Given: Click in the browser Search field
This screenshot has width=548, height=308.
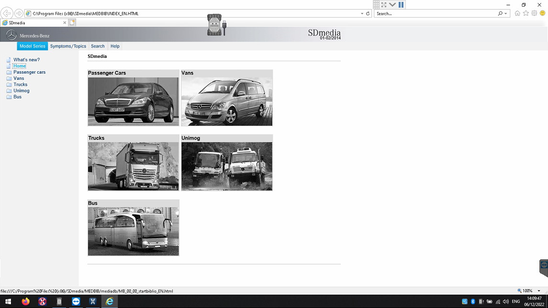Looking at the screenshot, I should coord(436,13).
